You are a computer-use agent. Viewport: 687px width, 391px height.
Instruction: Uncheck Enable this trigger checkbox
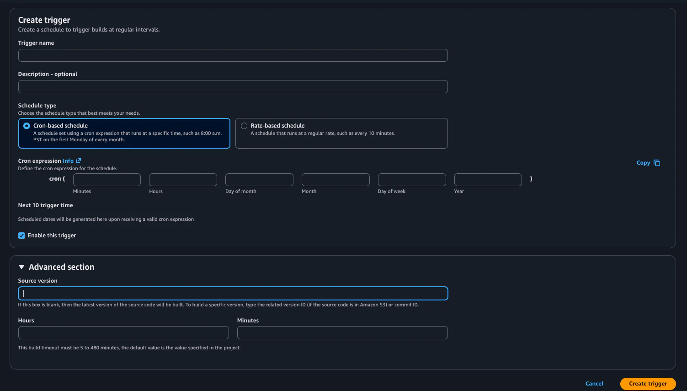click(21, 236)
